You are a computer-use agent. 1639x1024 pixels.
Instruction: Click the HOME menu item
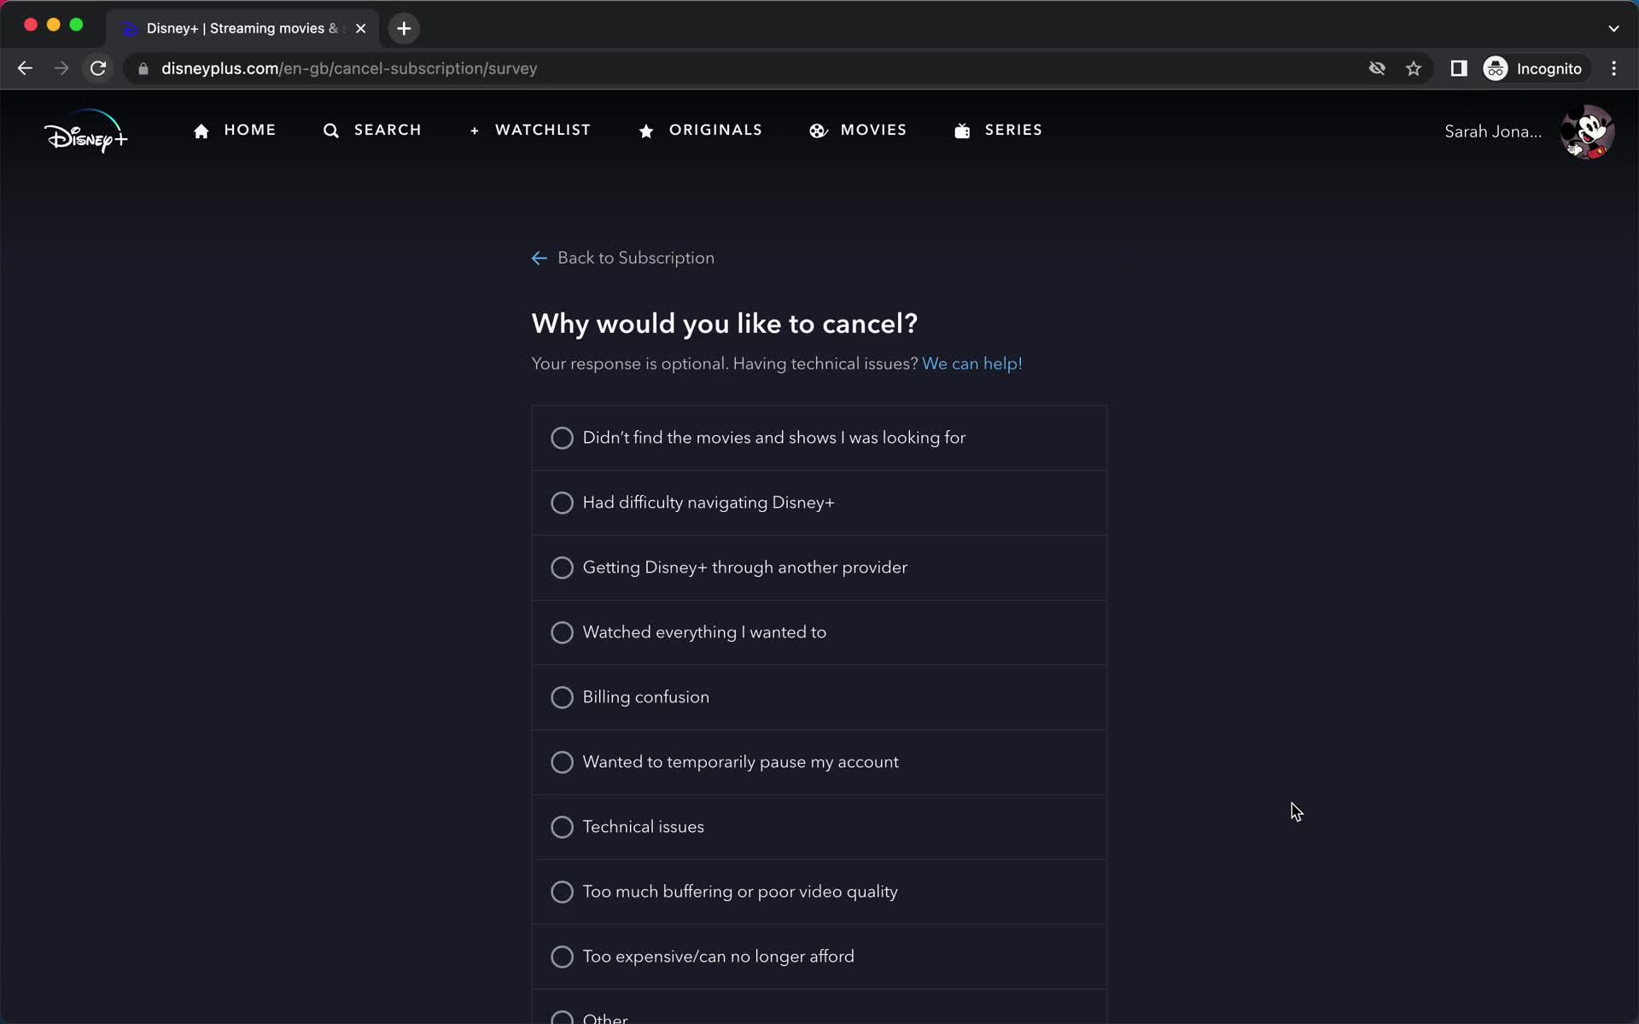coord(235,131)
